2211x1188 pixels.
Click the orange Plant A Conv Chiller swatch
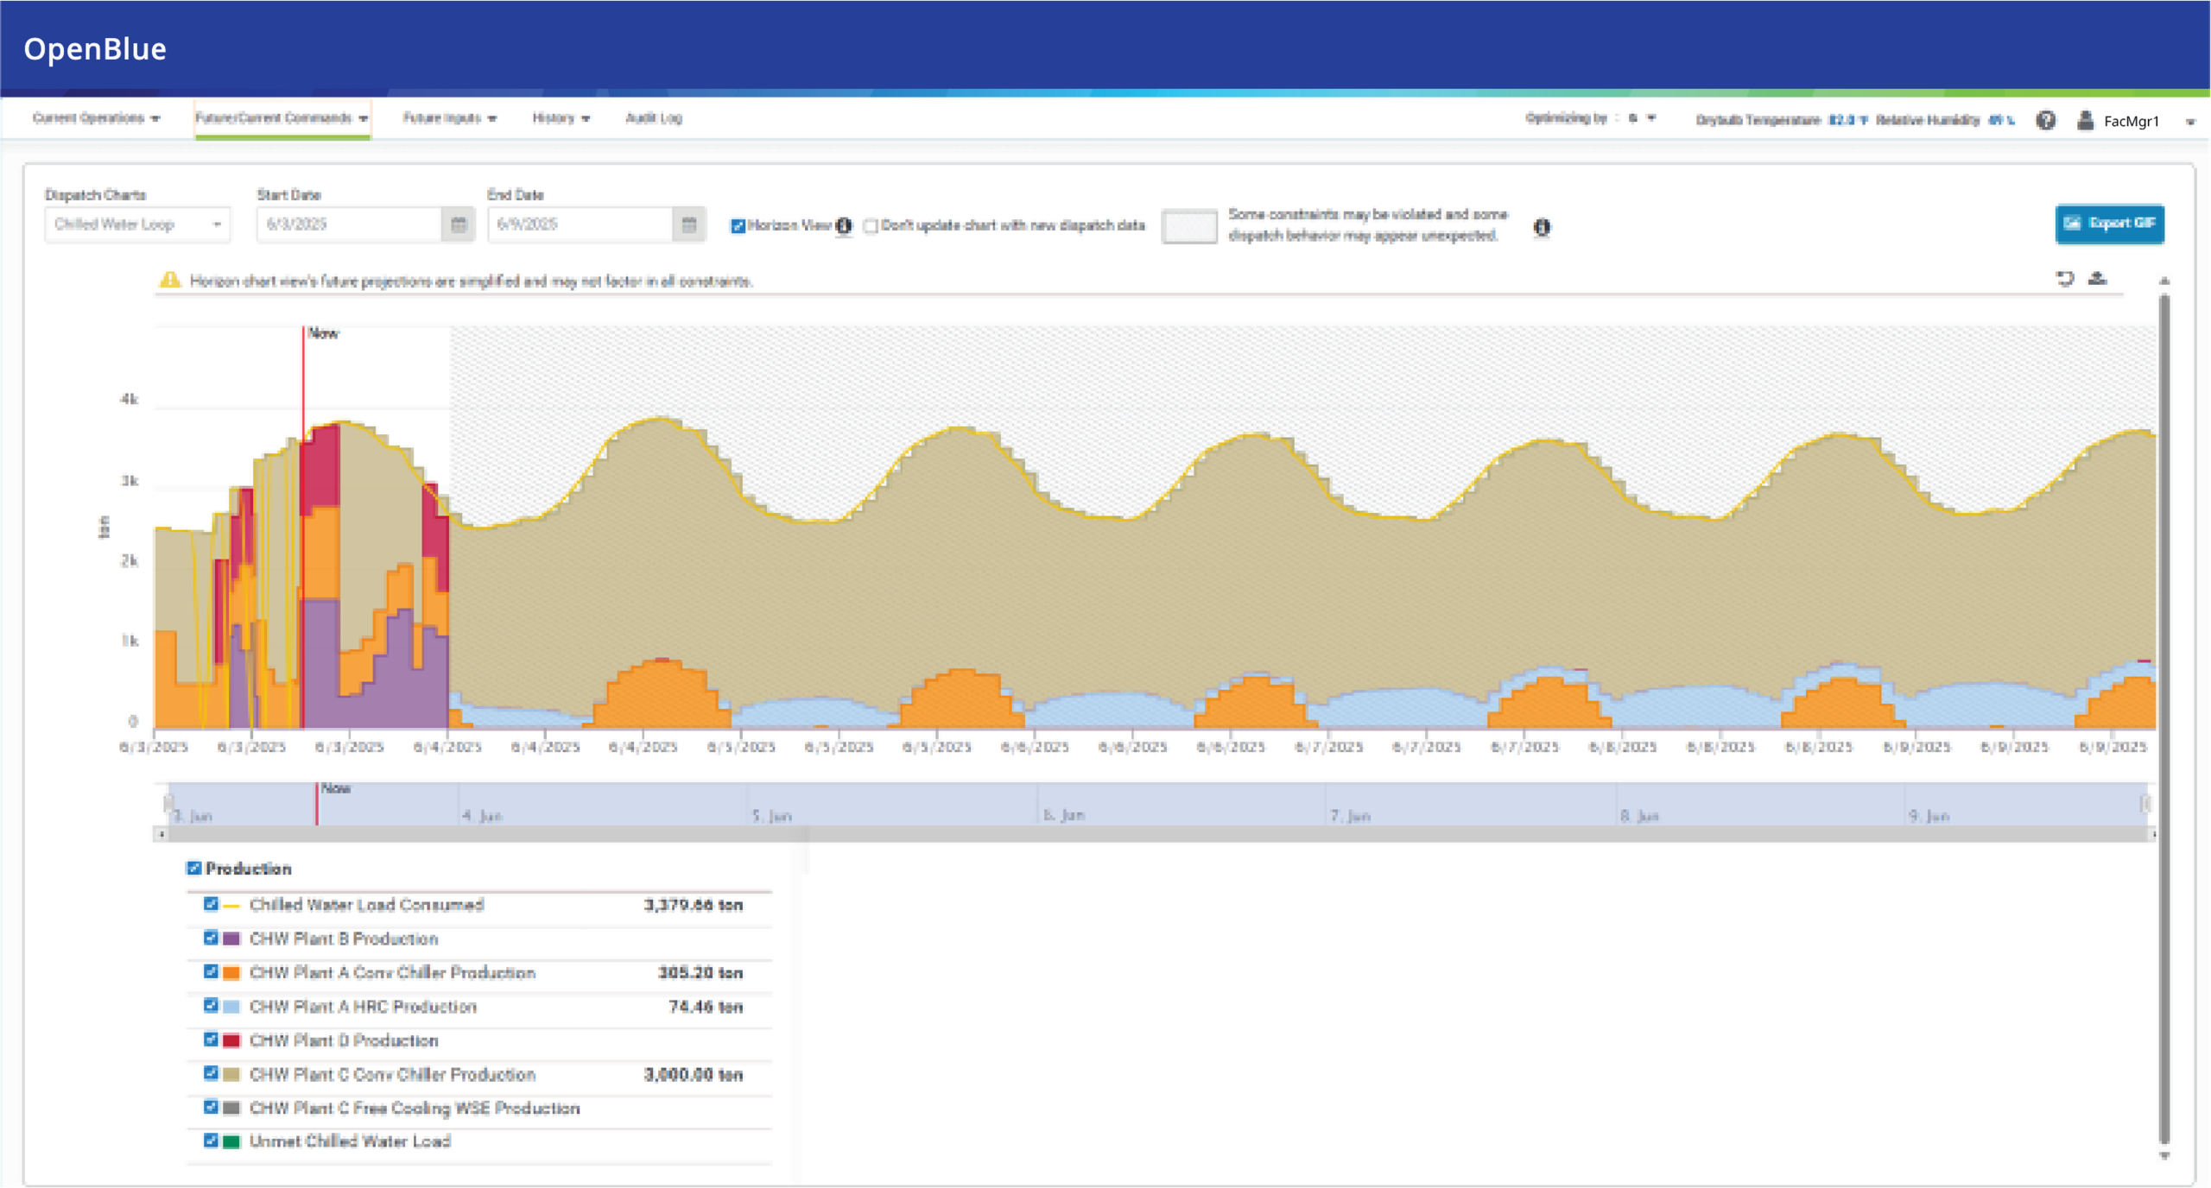[x=231, y=973]
